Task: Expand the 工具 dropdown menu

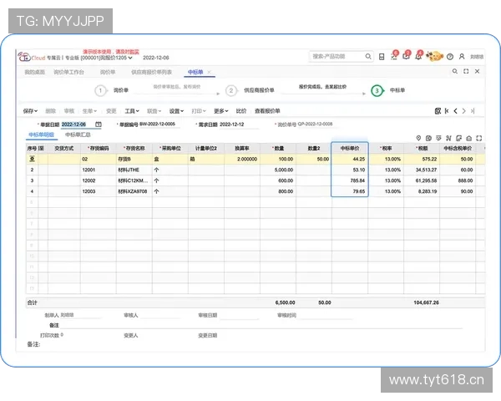Action: click(132, 110)
